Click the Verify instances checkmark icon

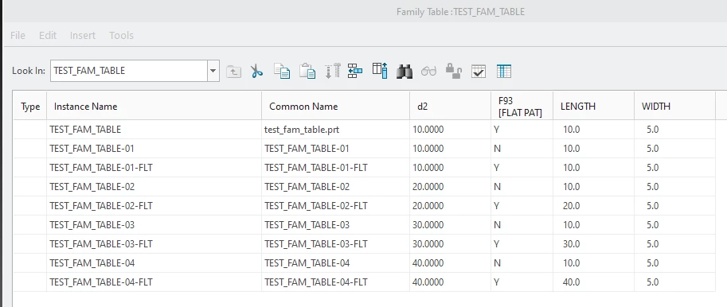(x=479, y=72)
